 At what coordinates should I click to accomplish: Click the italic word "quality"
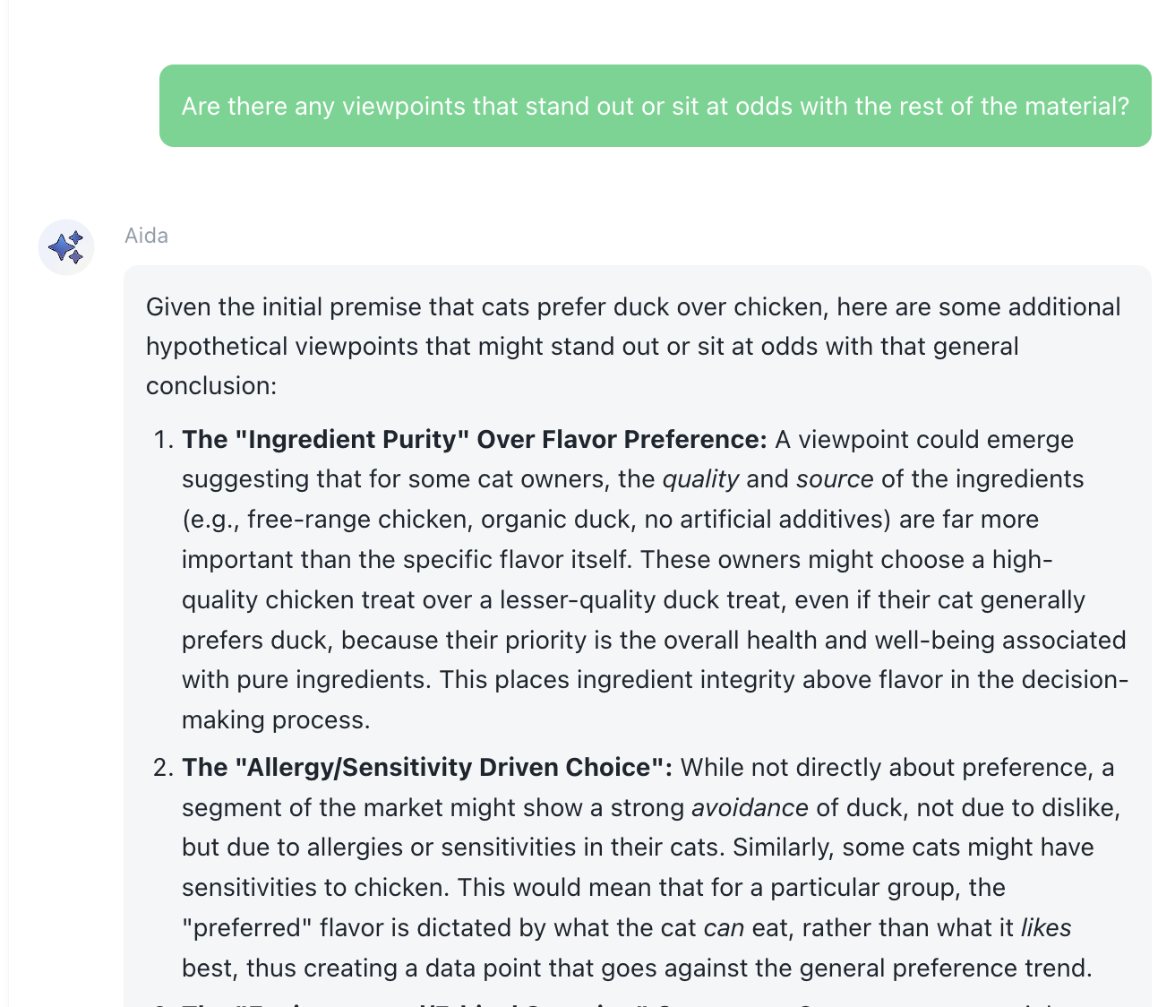pyautogui.click(x=700, y=479)
